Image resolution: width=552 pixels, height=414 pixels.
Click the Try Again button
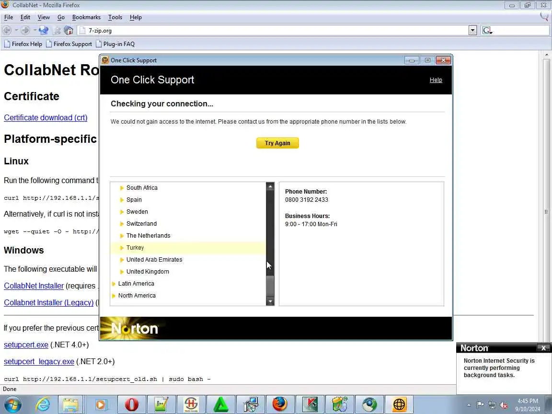277,143
